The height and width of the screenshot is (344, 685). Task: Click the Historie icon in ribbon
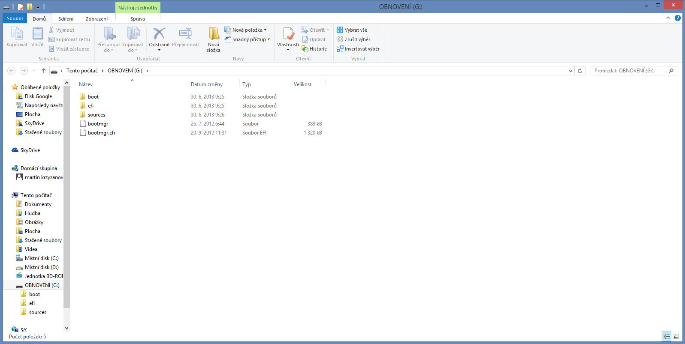coord(305,49)
